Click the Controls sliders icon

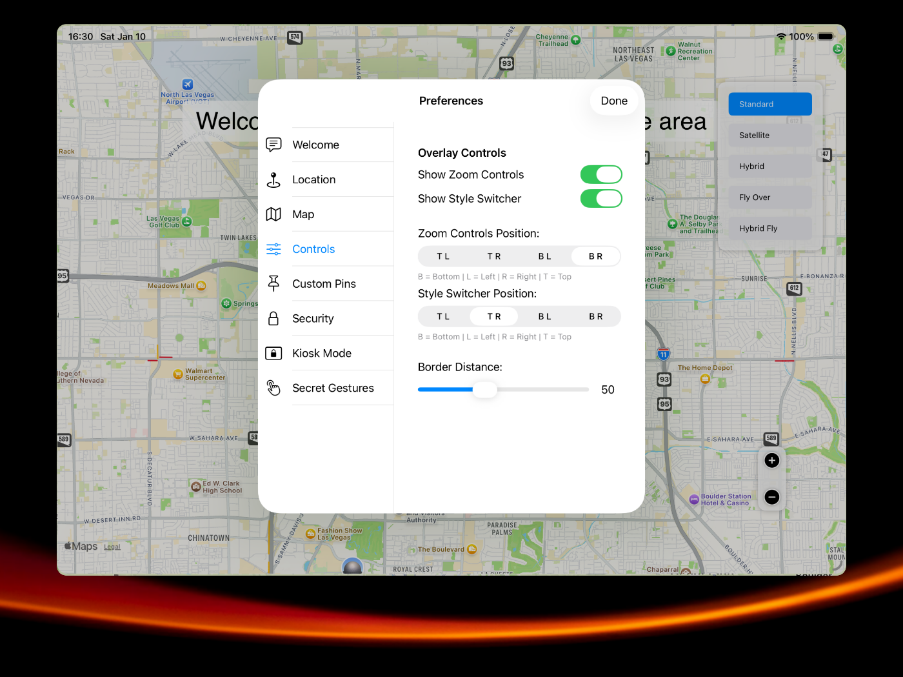point(273,249)
